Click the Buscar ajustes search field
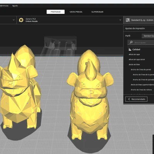This screenshot has height=154, width=154. 141,42
